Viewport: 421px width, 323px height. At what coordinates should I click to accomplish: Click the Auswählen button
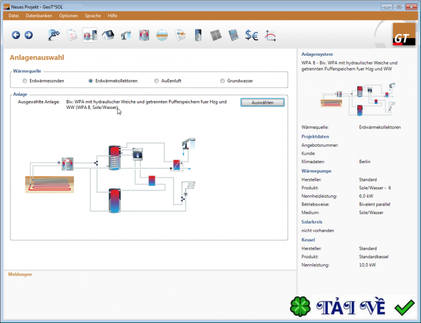(x=262, y=103)
